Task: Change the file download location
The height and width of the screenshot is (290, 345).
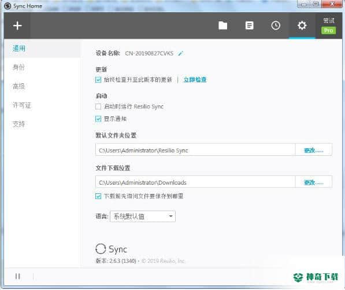Action: pos(314,182)
